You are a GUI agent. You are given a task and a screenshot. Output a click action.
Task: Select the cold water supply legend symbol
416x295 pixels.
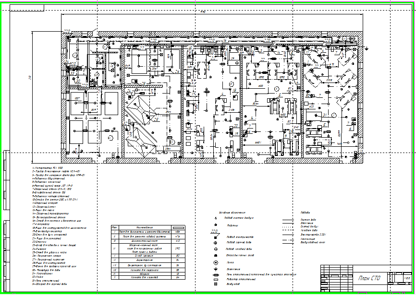click(216, 249)
